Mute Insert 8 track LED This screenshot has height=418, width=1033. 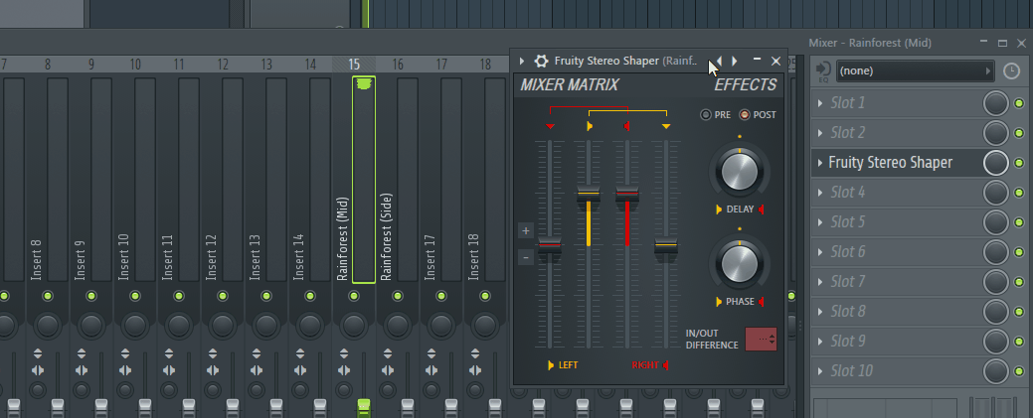point(48,296)
